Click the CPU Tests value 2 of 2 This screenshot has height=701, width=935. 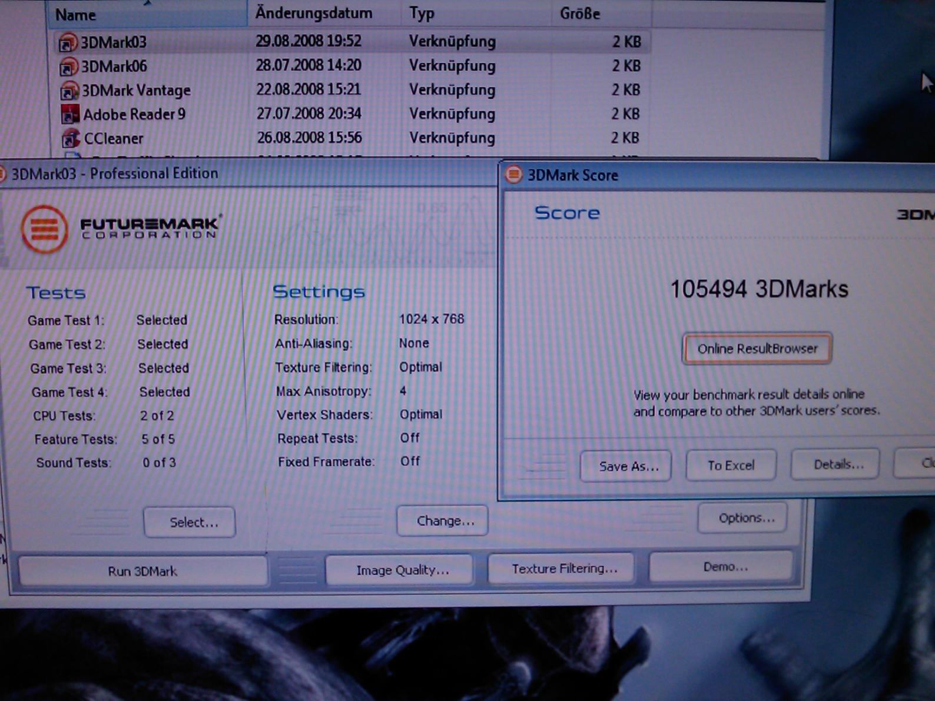[x=157, y=416]
